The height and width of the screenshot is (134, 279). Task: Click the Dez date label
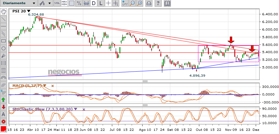pos(256,130)
